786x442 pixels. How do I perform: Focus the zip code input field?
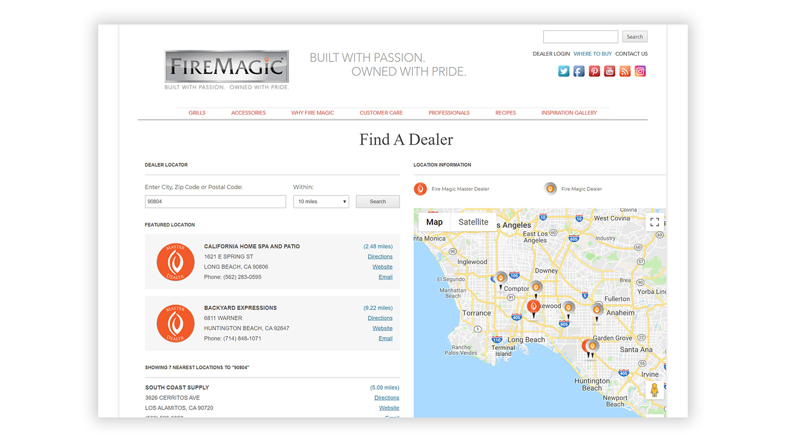[215, 202]
